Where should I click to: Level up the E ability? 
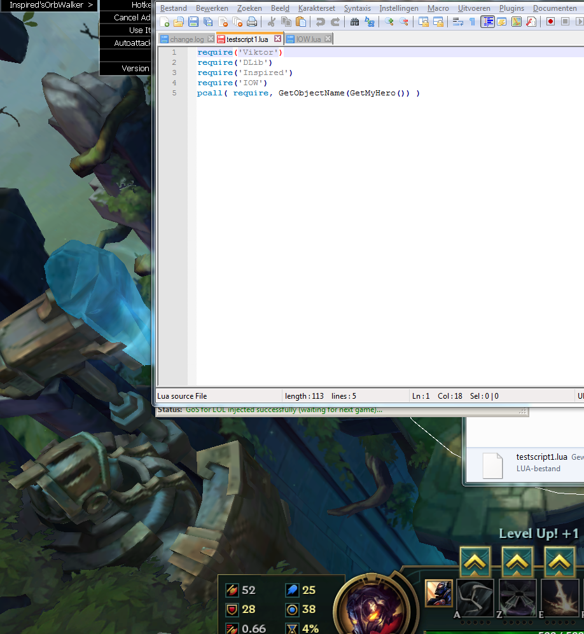point(559,562)
